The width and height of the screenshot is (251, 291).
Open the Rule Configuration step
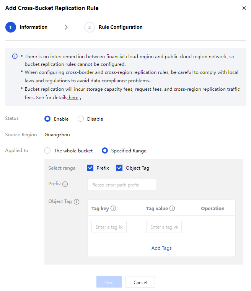[120, 27]
